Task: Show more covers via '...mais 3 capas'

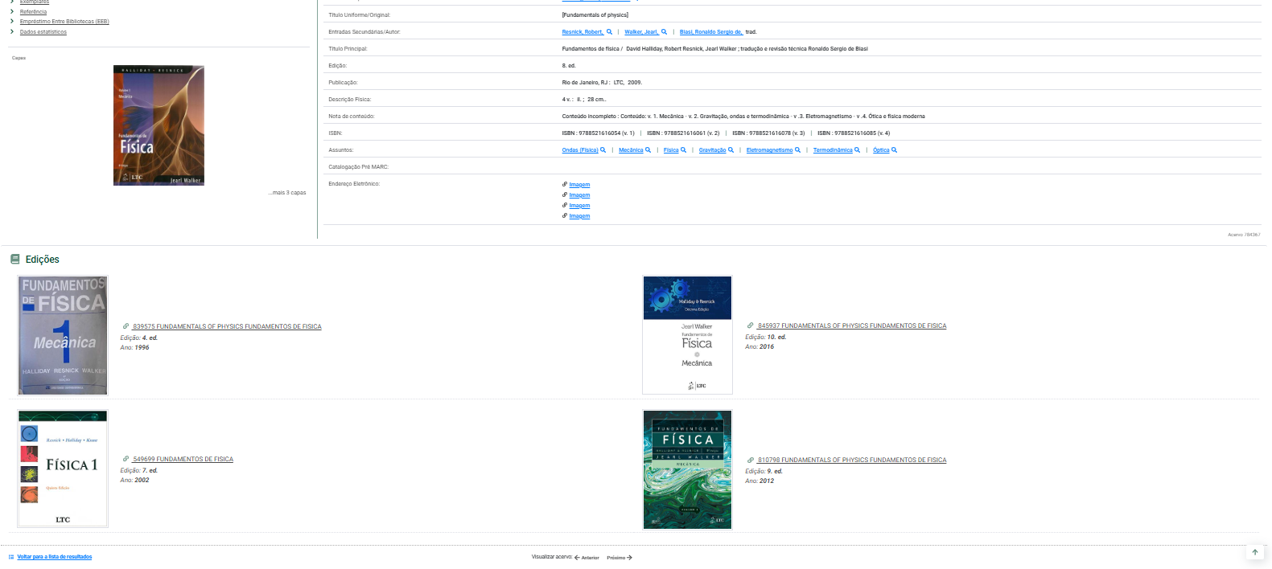Action: (x=287, y=193)
